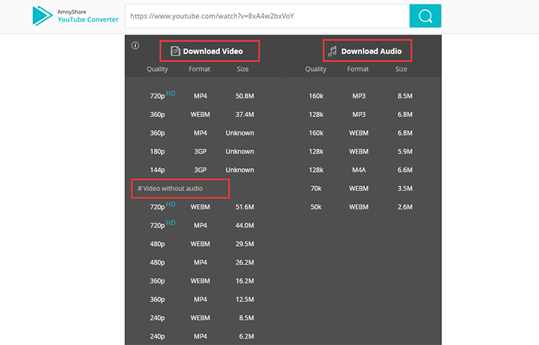Click the Size column header under Download Video
This screenshot has width=539, height=345.
point(243,69)
